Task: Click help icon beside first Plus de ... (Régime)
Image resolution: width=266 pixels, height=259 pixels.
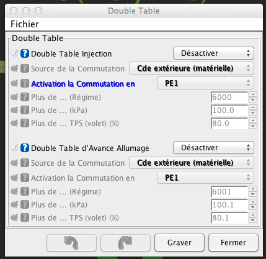Action: click(25, 97)
